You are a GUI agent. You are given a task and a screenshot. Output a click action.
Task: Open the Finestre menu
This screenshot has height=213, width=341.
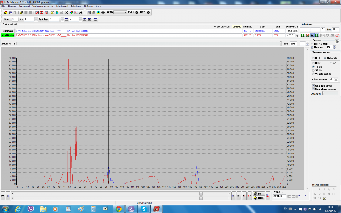pyautogui.click(x=12, y=6)
